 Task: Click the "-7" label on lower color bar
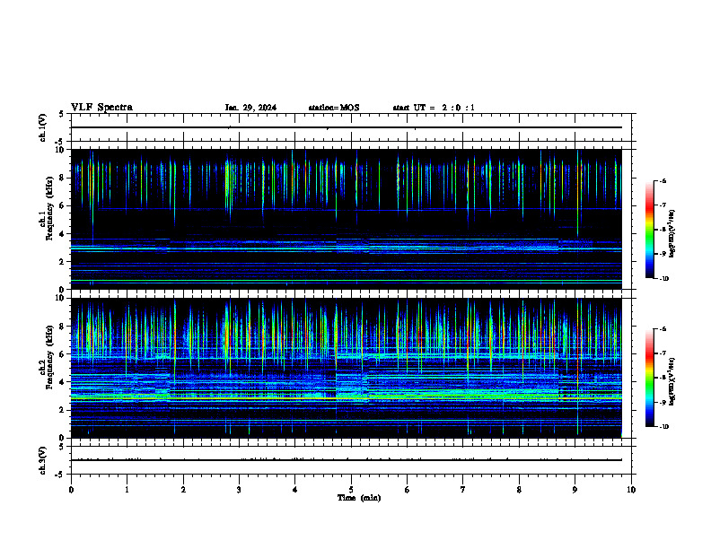tap(663, 353)
